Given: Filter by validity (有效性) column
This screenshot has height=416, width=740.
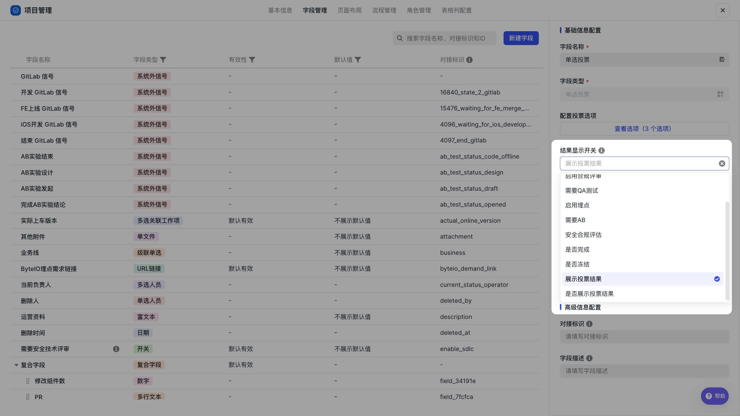Looking at the screenshot, I should pos(252,60).
